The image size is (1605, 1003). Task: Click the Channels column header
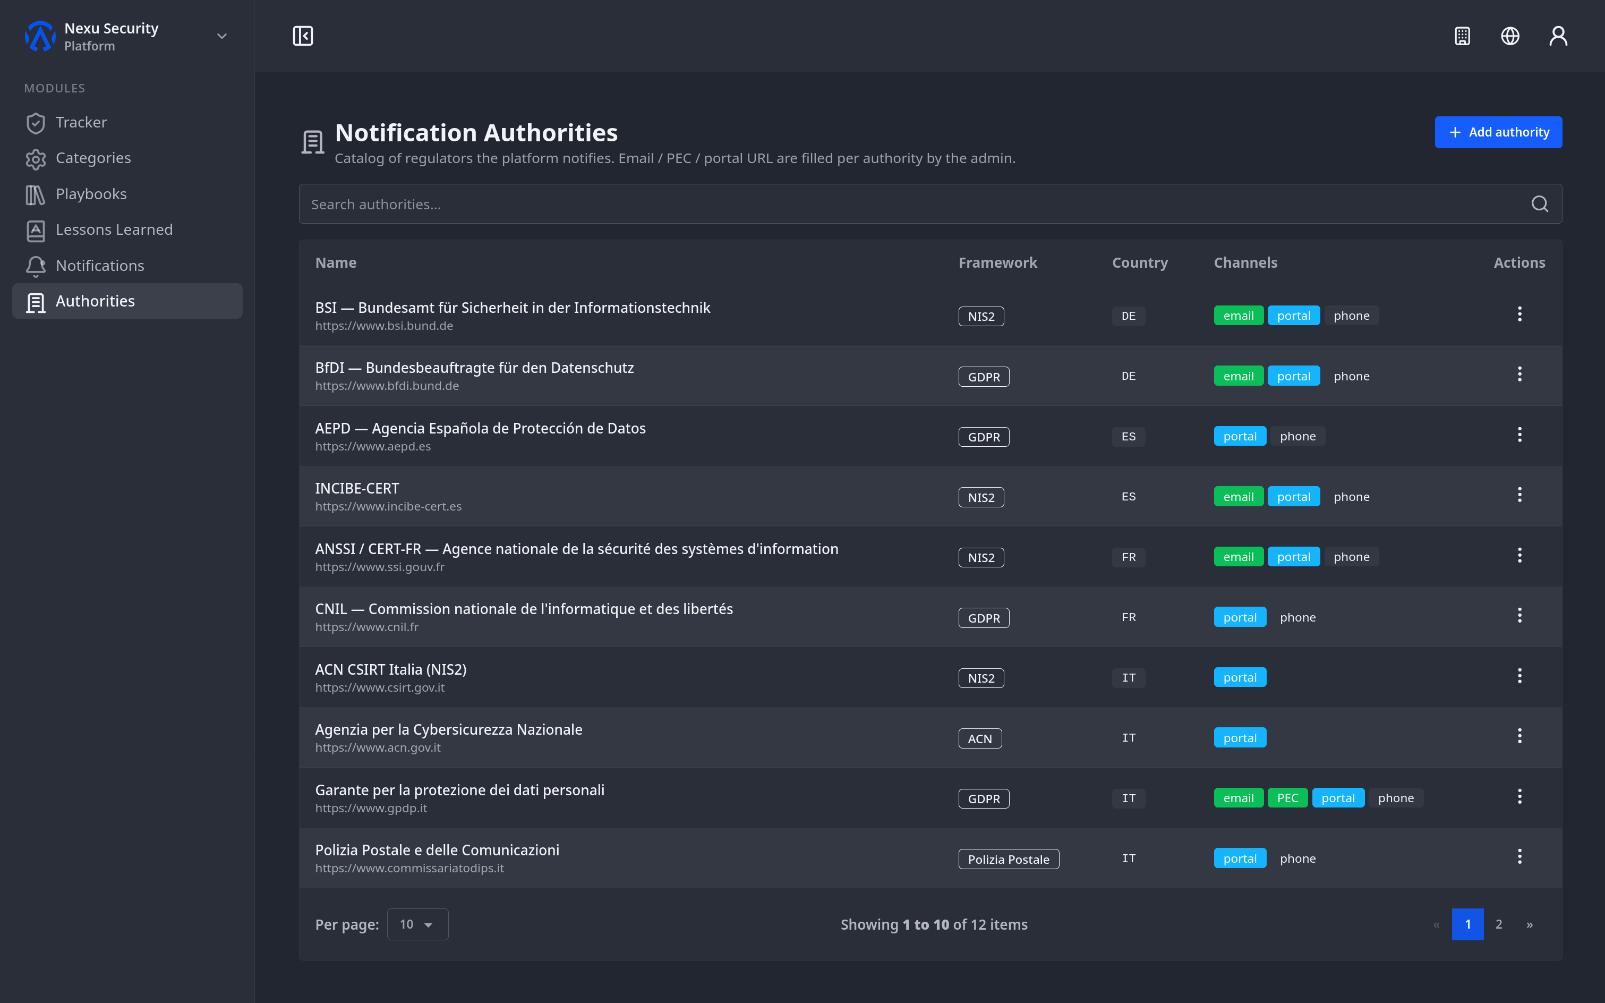click(1245, 262)
